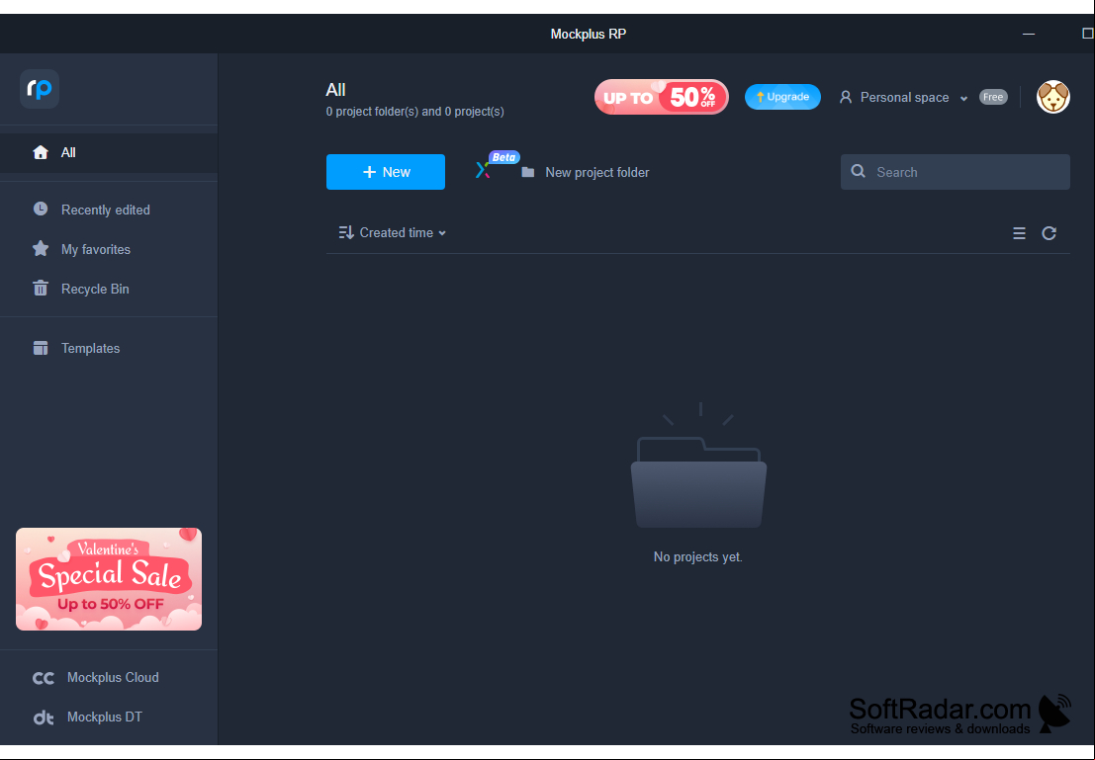
Task: Click the Upgrade button
Action: [x=782, y=97]
